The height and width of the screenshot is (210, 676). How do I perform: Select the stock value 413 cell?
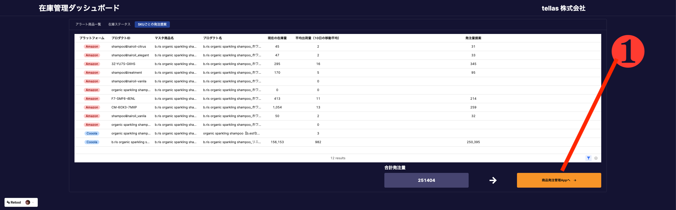[x=277, y=99]
